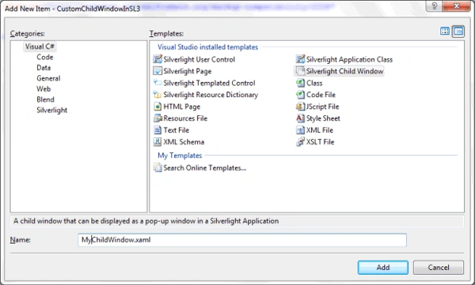Select the Silverlight Application Class icon
The image size is (475, 285).
(x=300, y=59)
